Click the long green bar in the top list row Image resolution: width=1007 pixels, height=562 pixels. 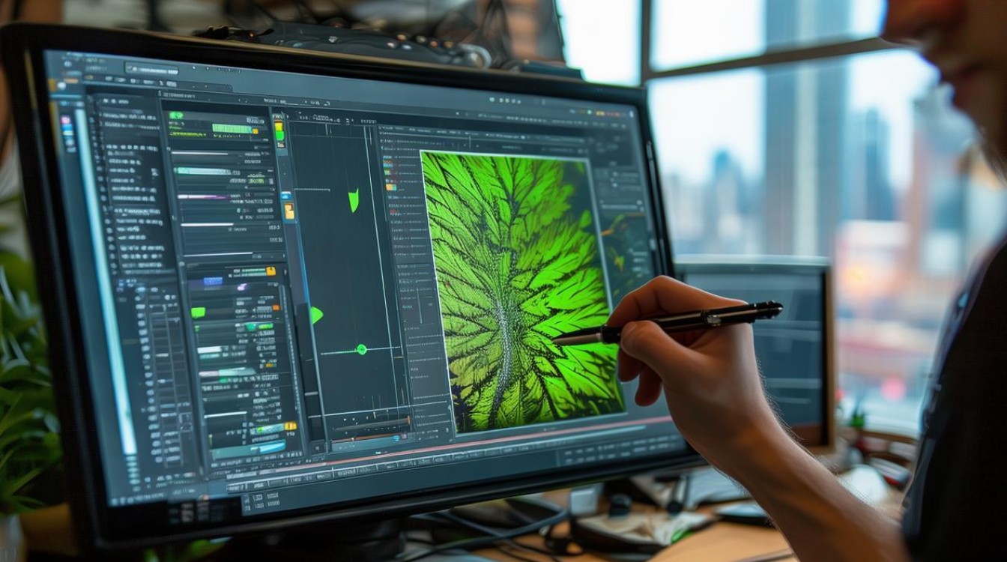point(234,129)
